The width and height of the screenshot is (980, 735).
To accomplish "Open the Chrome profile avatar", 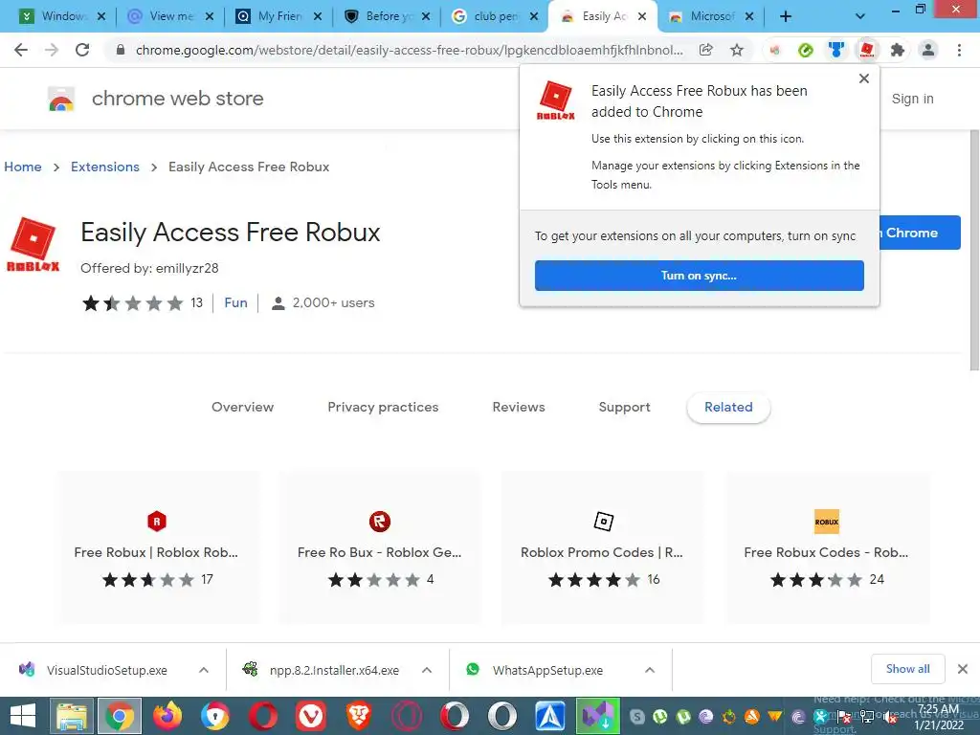I will (928, 50).
